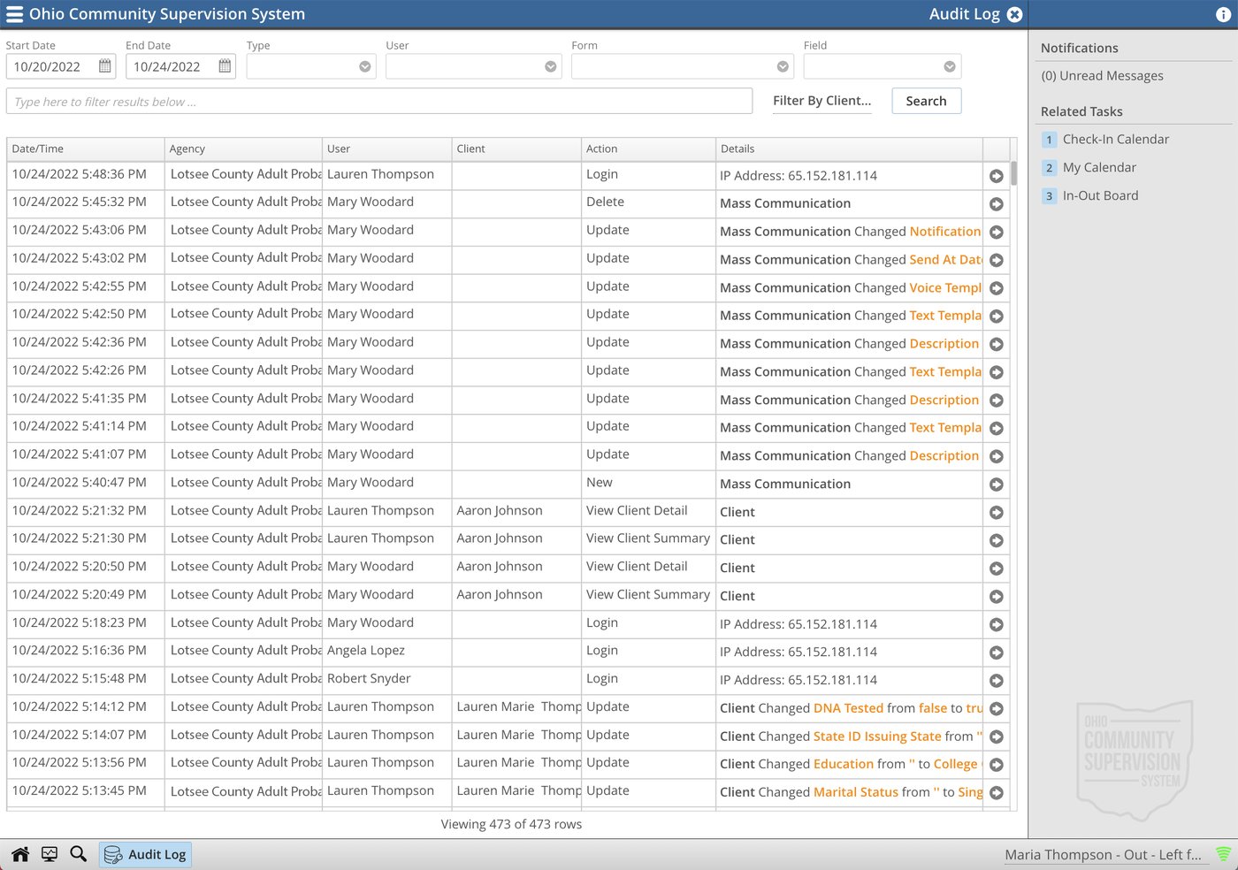Click the Search button
Screen dimensions: 1238x870
pos(926,100)
